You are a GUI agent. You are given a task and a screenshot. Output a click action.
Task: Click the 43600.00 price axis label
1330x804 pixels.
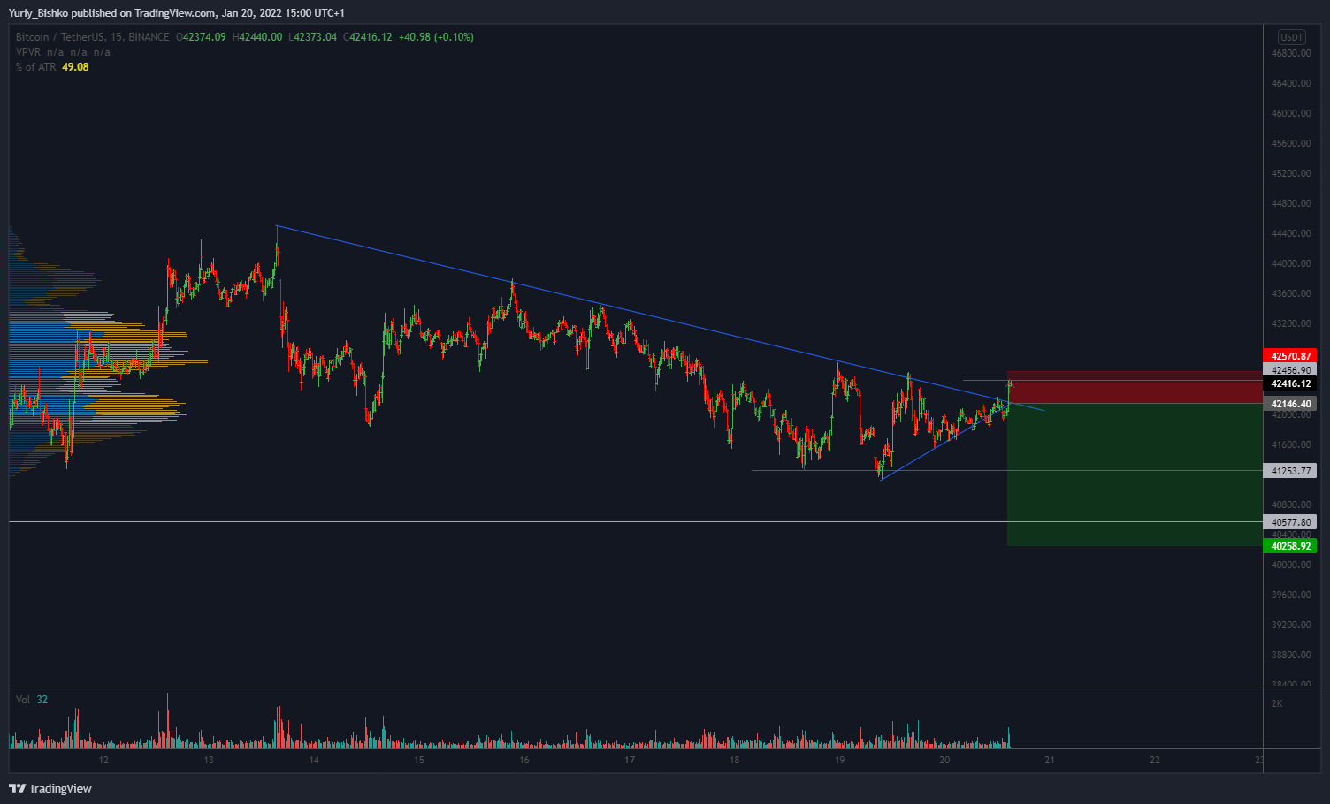point(1291,293)
